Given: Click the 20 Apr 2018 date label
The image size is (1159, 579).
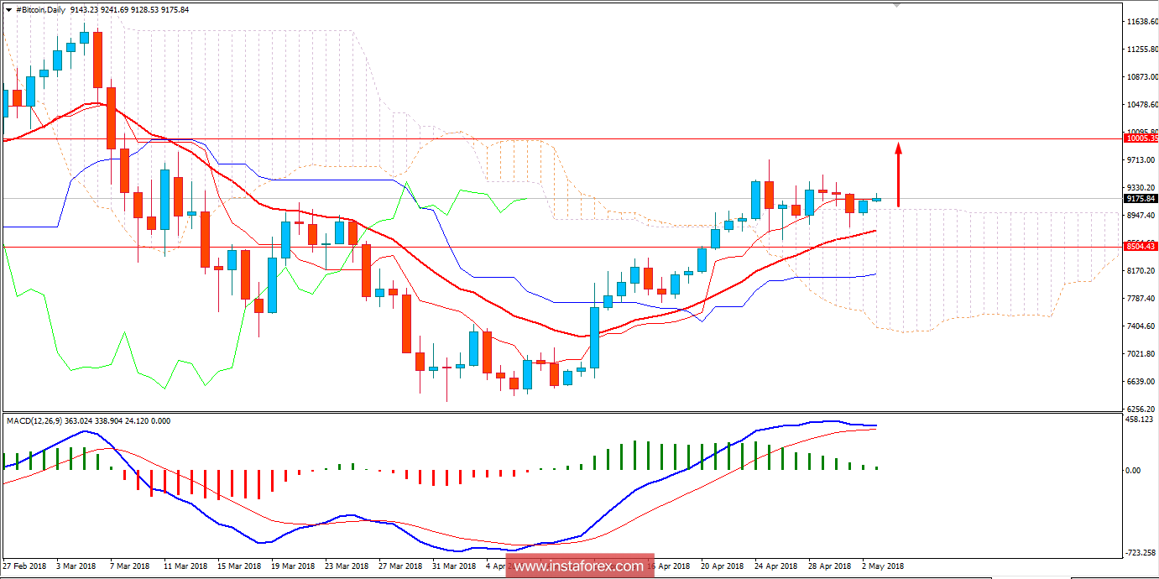Looking at the screenshot, I should [x=723, y=566].
